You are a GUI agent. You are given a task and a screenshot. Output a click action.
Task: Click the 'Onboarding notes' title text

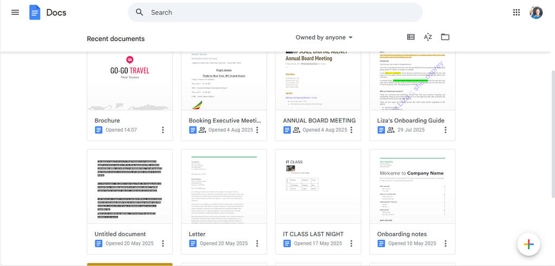[x=402, y=234]
